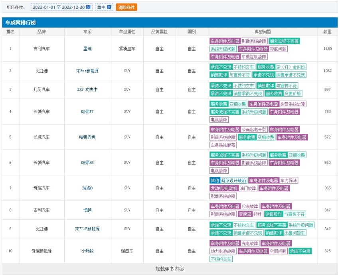Image resolution: width=340 pixels, height=276 pixels.
Task: Open the 宋Pro新能源 series link
Action: point(87,71)
